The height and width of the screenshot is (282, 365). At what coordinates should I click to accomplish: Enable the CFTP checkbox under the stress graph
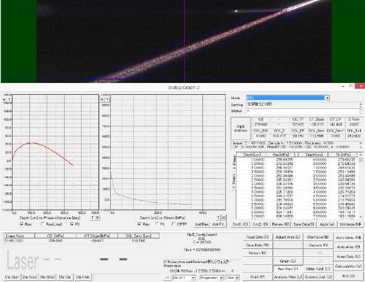(x=173, y=224)
